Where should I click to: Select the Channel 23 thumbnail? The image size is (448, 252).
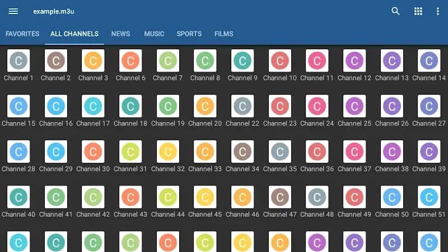click(280, 106)
